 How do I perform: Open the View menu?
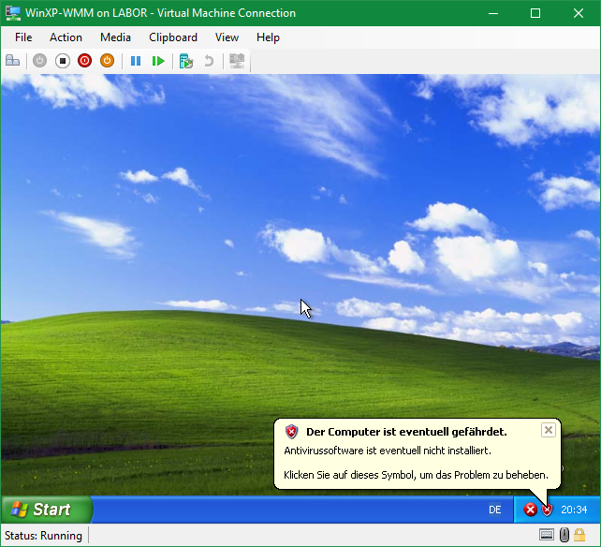pos(227,37)
